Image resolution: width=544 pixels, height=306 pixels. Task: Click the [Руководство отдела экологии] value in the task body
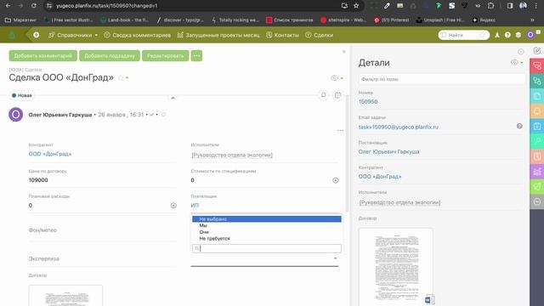[232, 155]
